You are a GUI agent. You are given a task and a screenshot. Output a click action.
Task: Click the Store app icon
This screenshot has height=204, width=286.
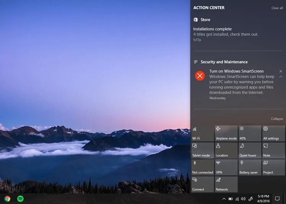pyautogui.click(x=195, y=19)
